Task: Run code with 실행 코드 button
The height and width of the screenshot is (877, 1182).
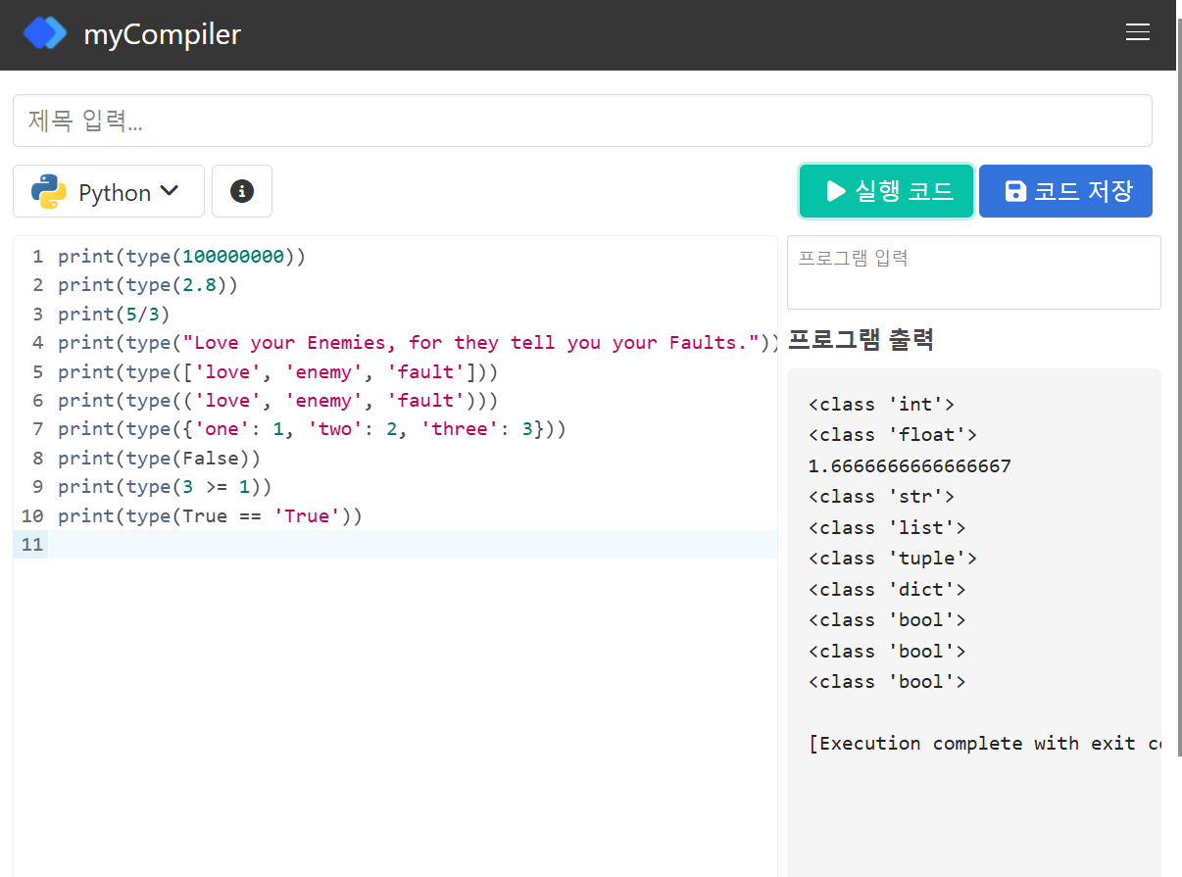Action: coord(886,191)
